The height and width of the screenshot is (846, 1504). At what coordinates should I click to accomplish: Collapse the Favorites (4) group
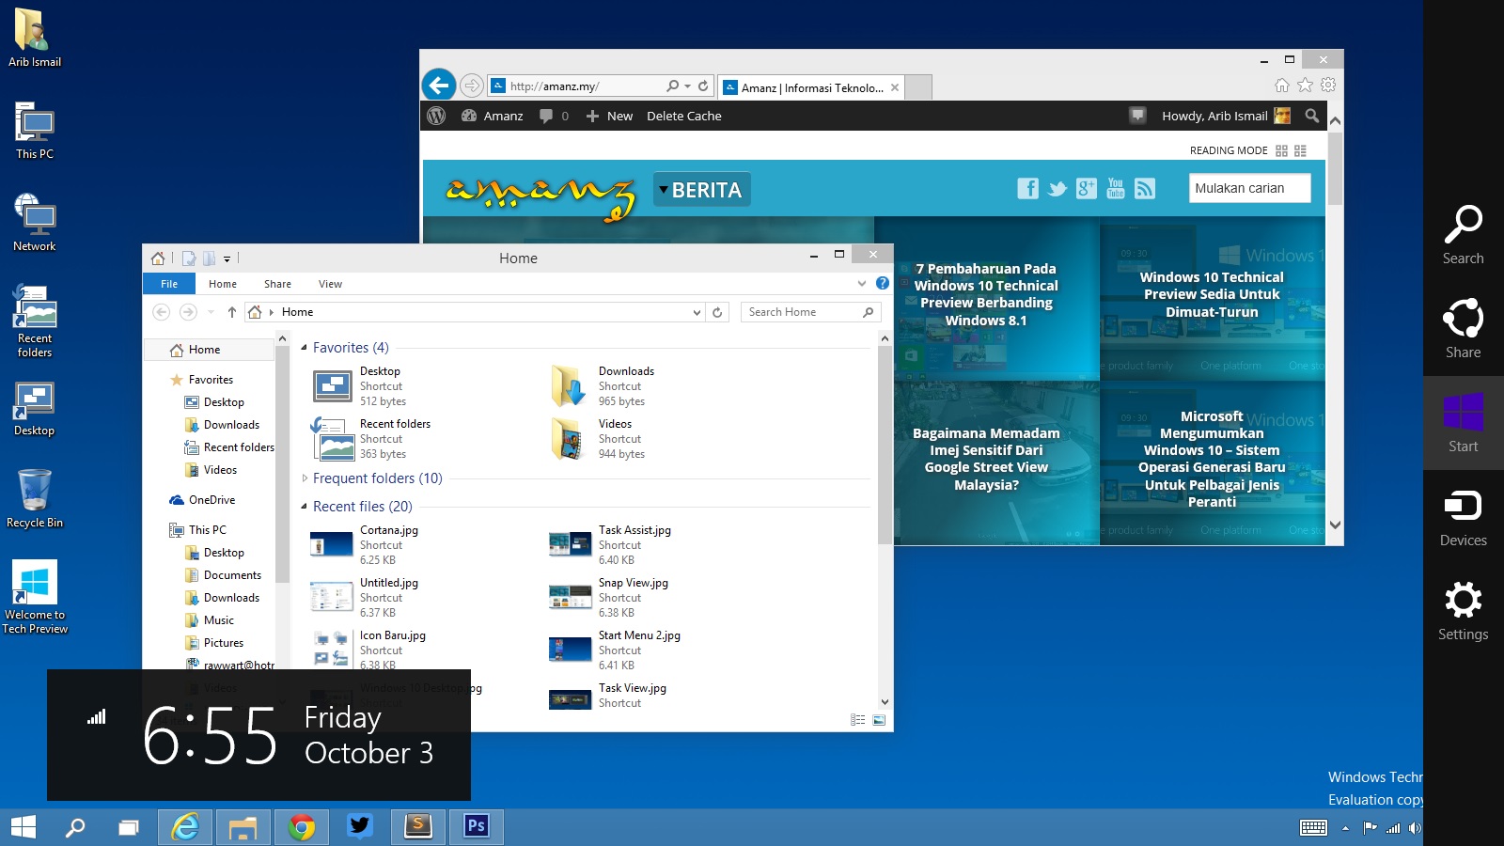coord(304,348)
